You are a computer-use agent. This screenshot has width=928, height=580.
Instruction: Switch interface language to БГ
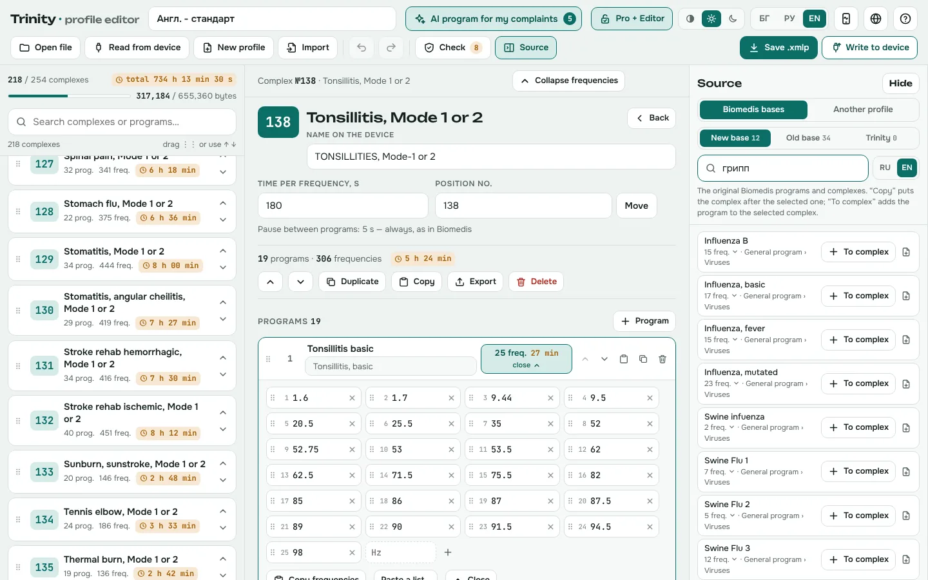click(764, 19)
